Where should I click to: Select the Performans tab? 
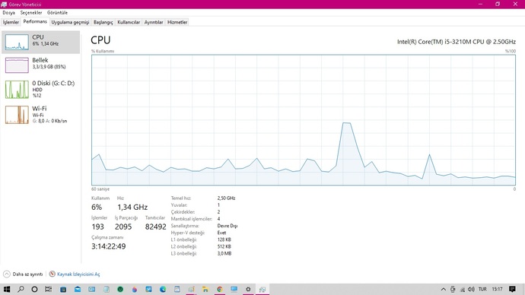(35, 22)
